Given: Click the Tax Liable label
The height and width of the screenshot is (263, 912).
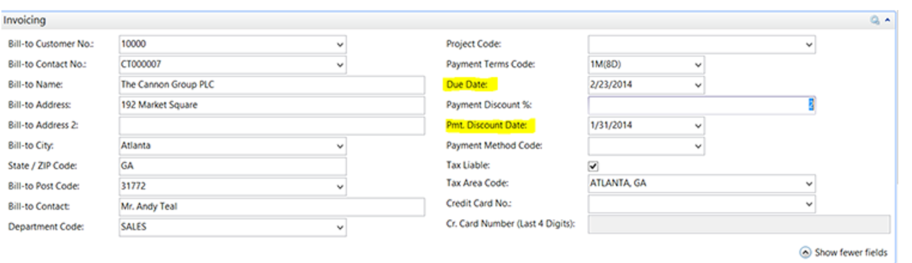Looking at the screenshot, I should click(x=468, y=165).
